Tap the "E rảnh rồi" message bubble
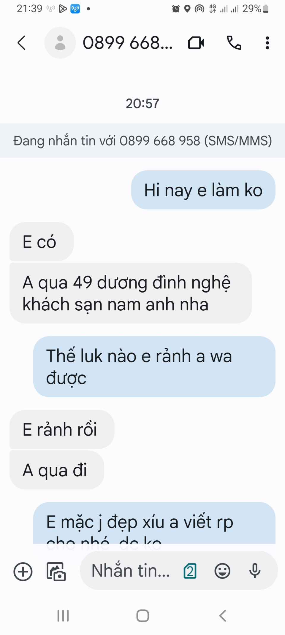The width and height of the screenshot is (285, 635). point(62,429)
